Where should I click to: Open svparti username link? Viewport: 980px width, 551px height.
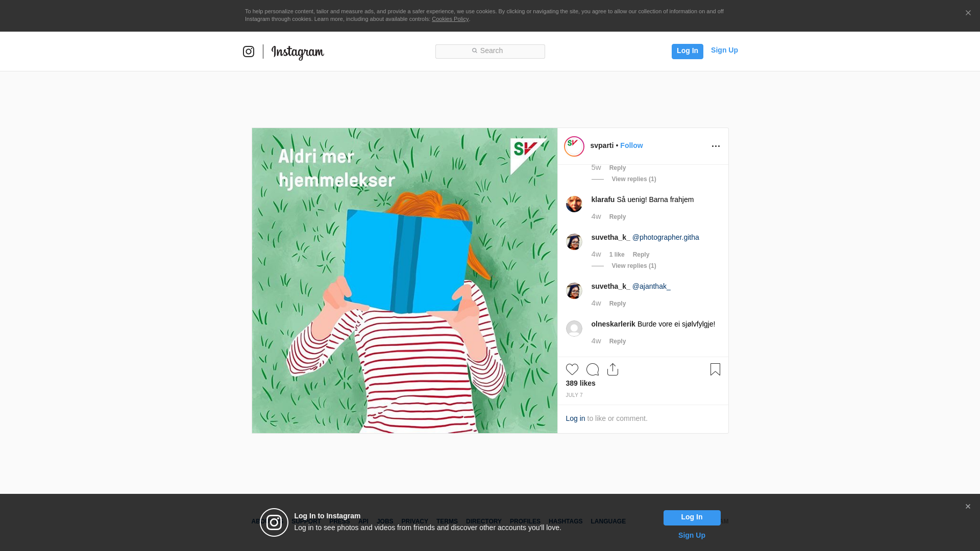point(602,145)
